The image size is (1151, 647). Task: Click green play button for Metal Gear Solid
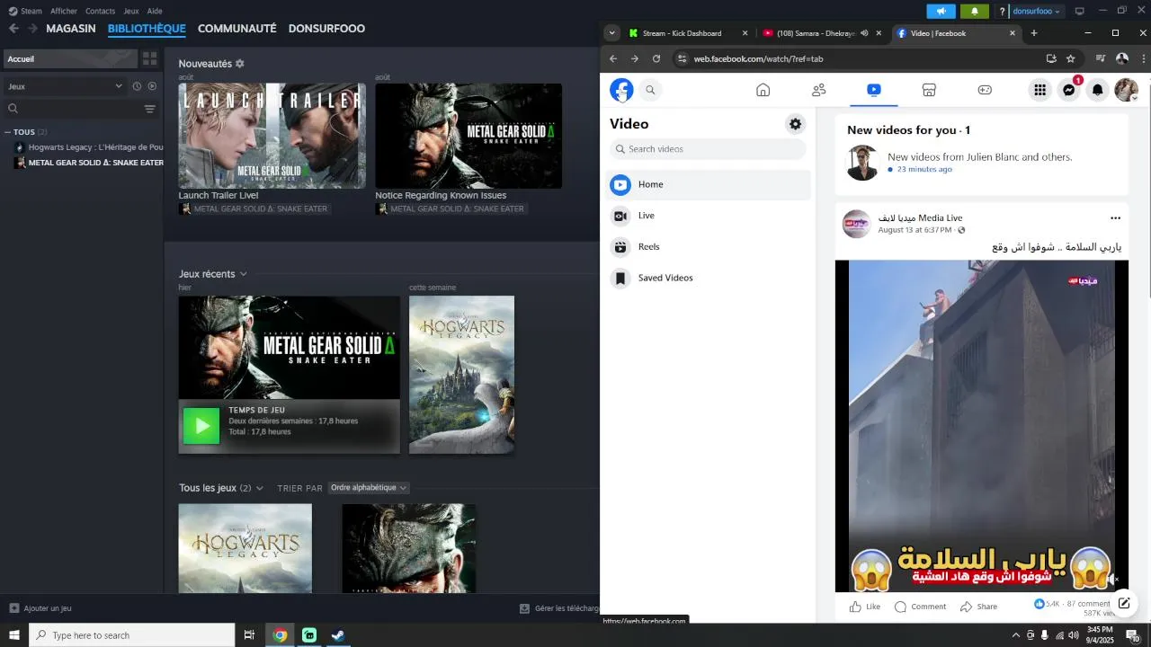[201, 426]
